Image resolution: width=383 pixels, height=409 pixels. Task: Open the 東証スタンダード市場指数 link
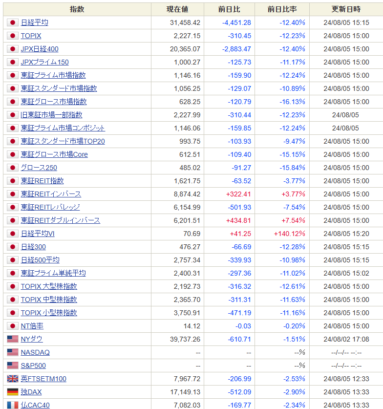[59, 88]
